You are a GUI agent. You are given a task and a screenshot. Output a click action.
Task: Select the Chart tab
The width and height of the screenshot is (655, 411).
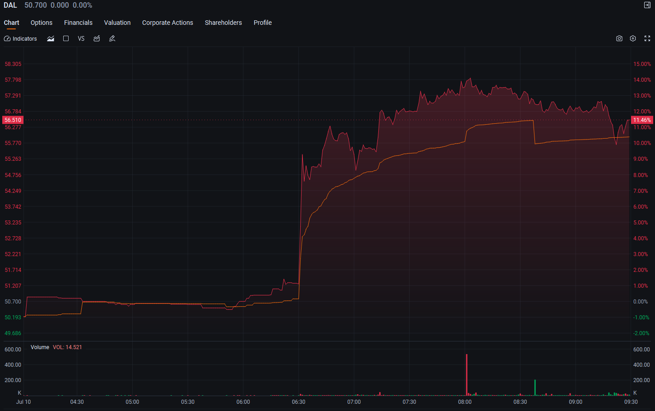11,23
